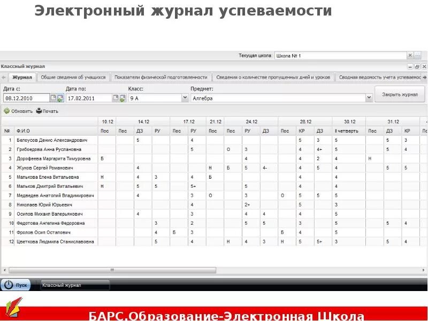Click the Дата по input field
428x321 pixels.
pyautogui.click(x=89, y=98)
